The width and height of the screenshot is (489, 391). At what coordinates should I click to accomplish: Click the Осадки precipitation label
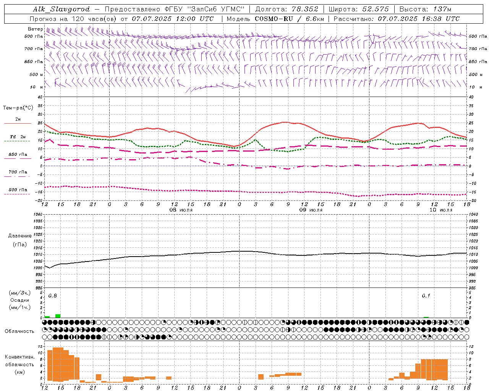pos(19,300)
